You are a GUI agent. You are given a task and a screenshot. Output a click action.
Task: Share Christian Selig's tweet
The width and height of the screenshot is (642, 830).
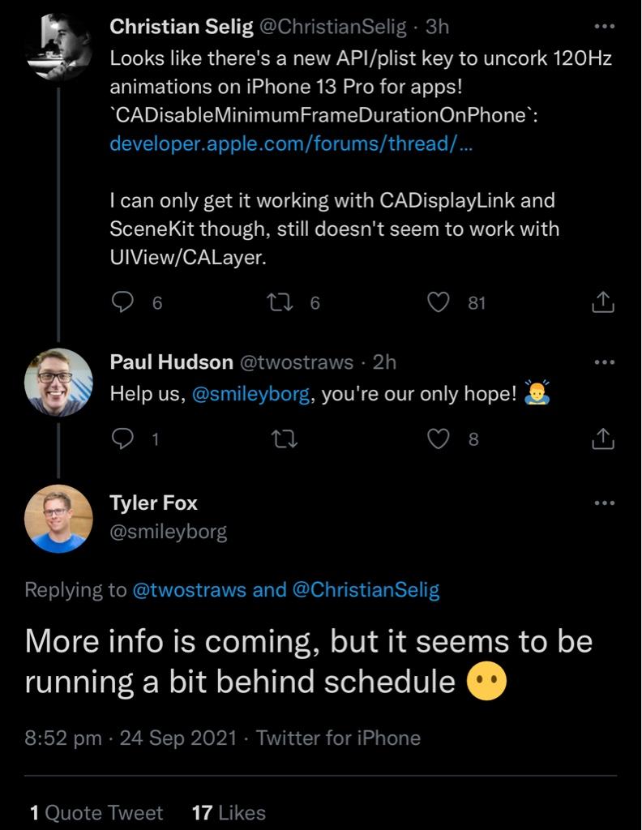click(604, 303)
